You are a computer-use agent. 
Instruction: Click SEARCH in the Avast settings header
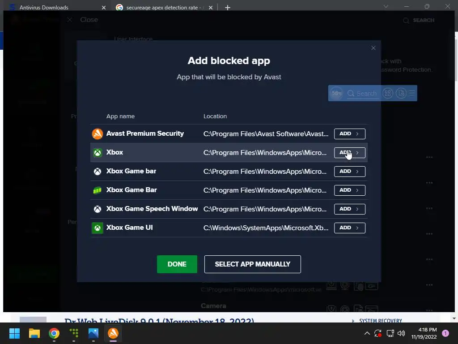click(x=419, y=20)
